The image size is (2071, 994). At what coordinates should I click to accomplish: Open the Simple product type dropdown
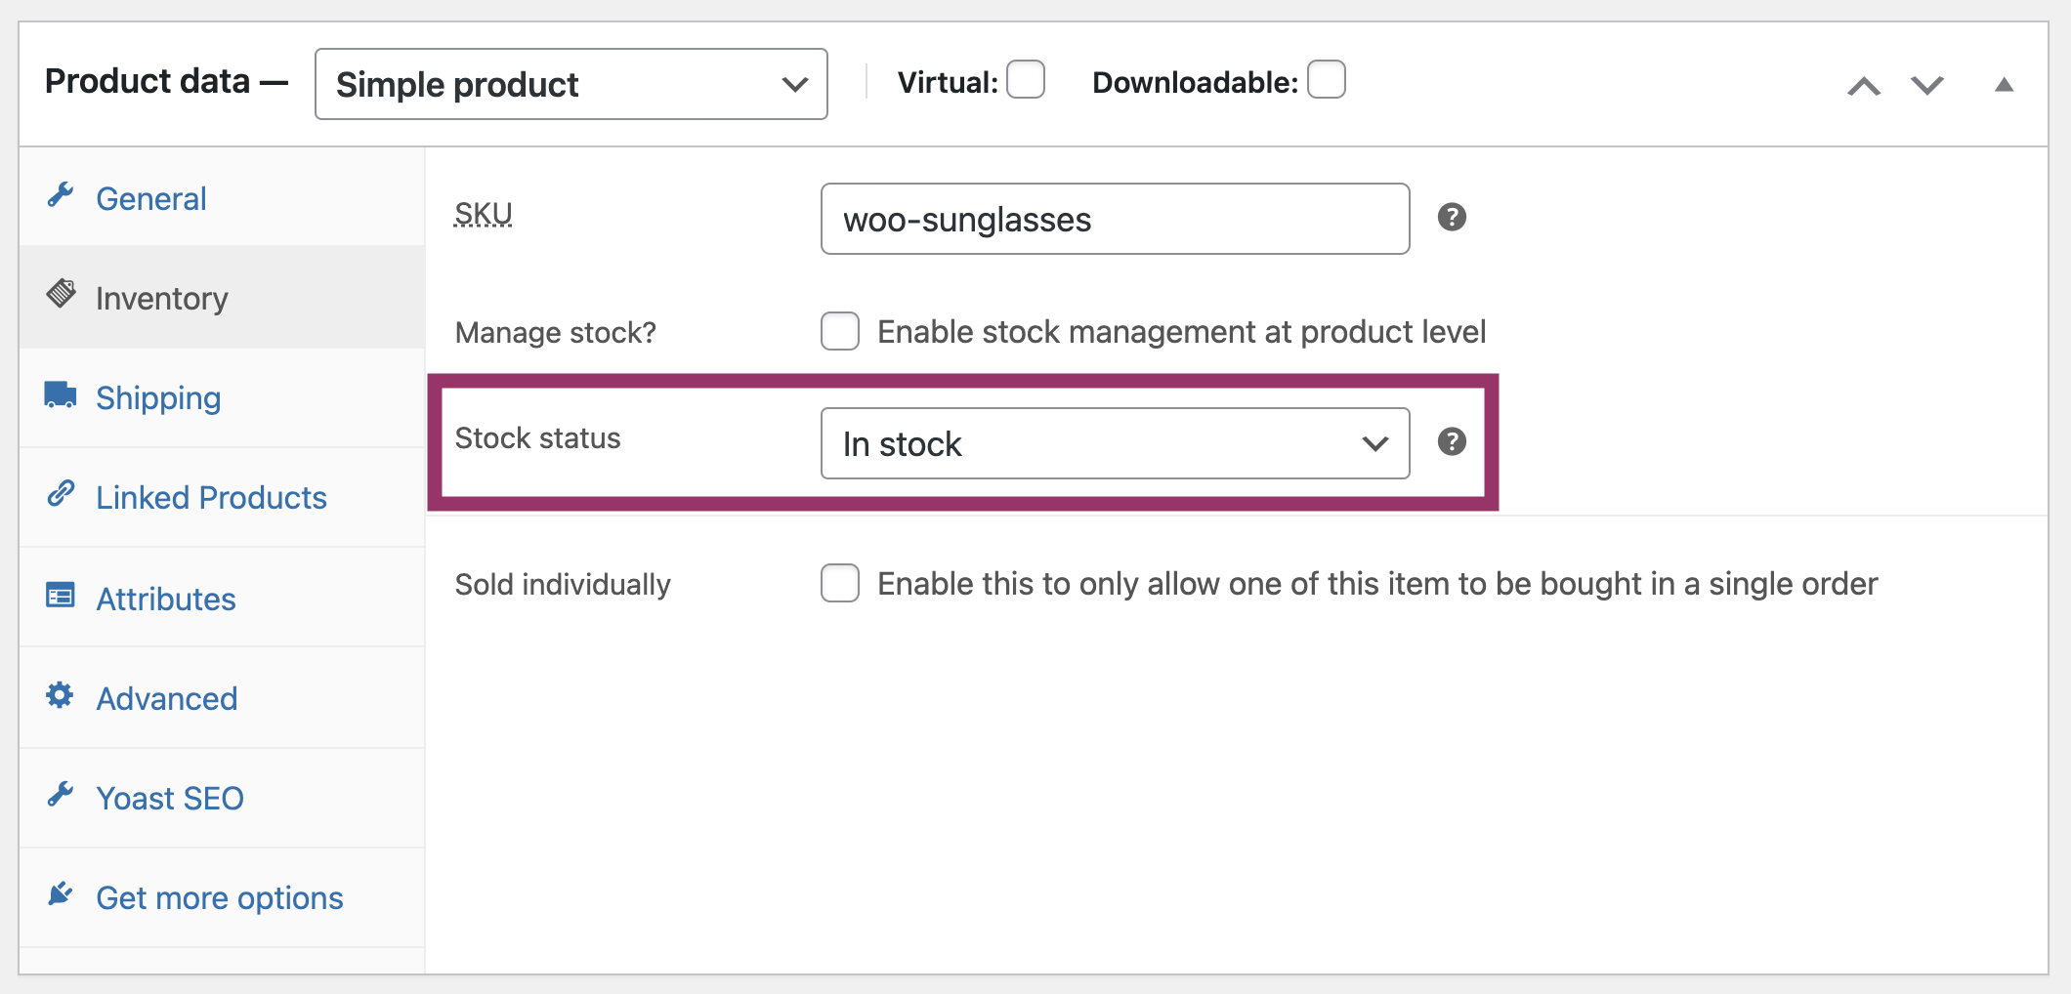[571, 85]
